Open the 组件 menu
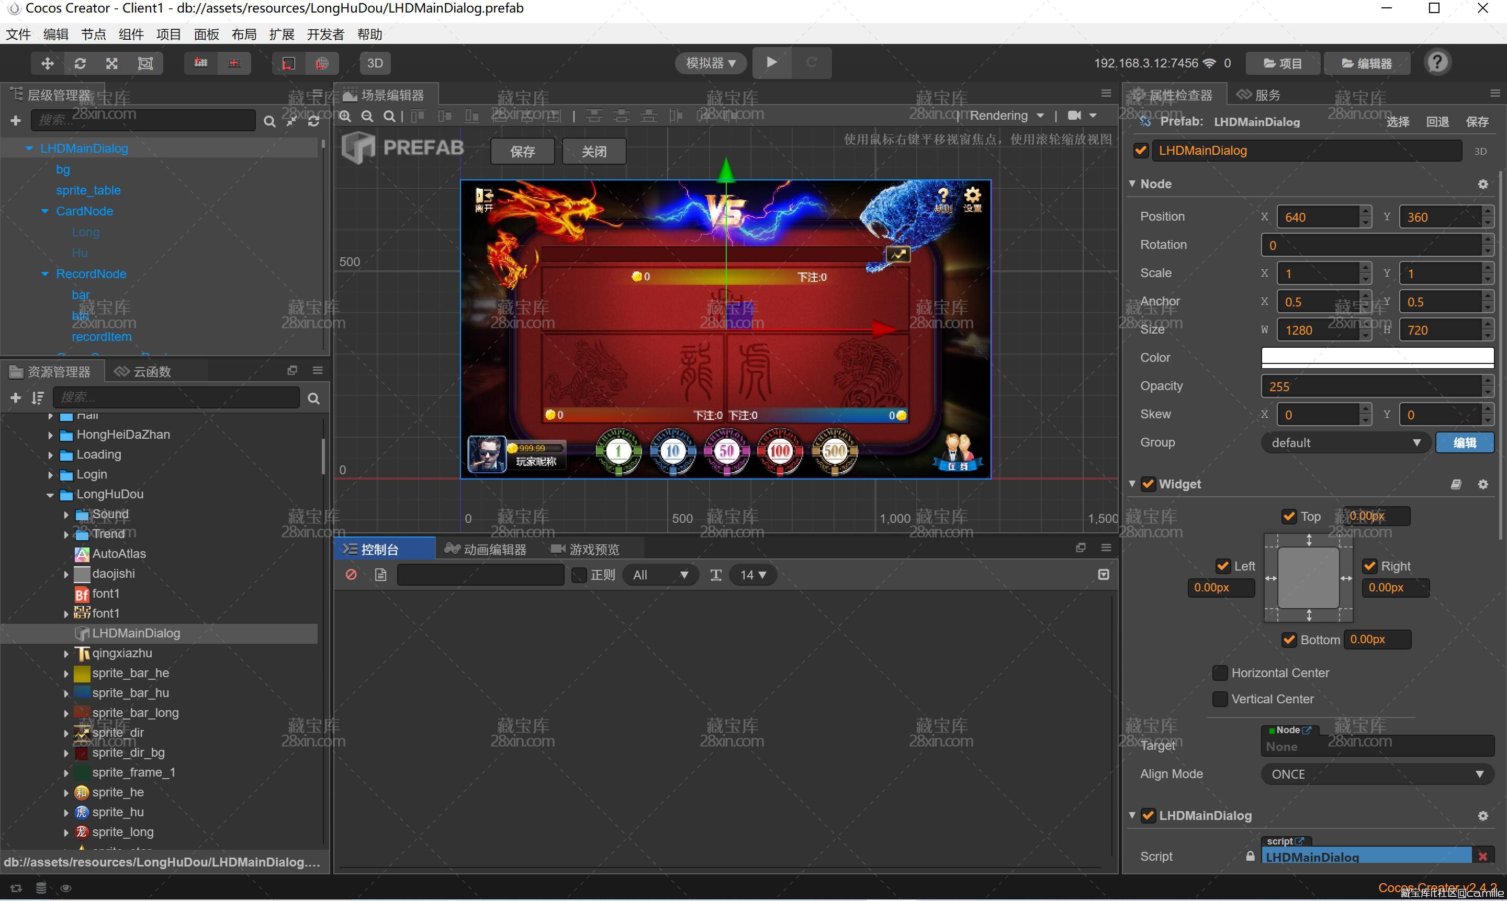Screen dimensions: 1507x901 coord(131,35)
